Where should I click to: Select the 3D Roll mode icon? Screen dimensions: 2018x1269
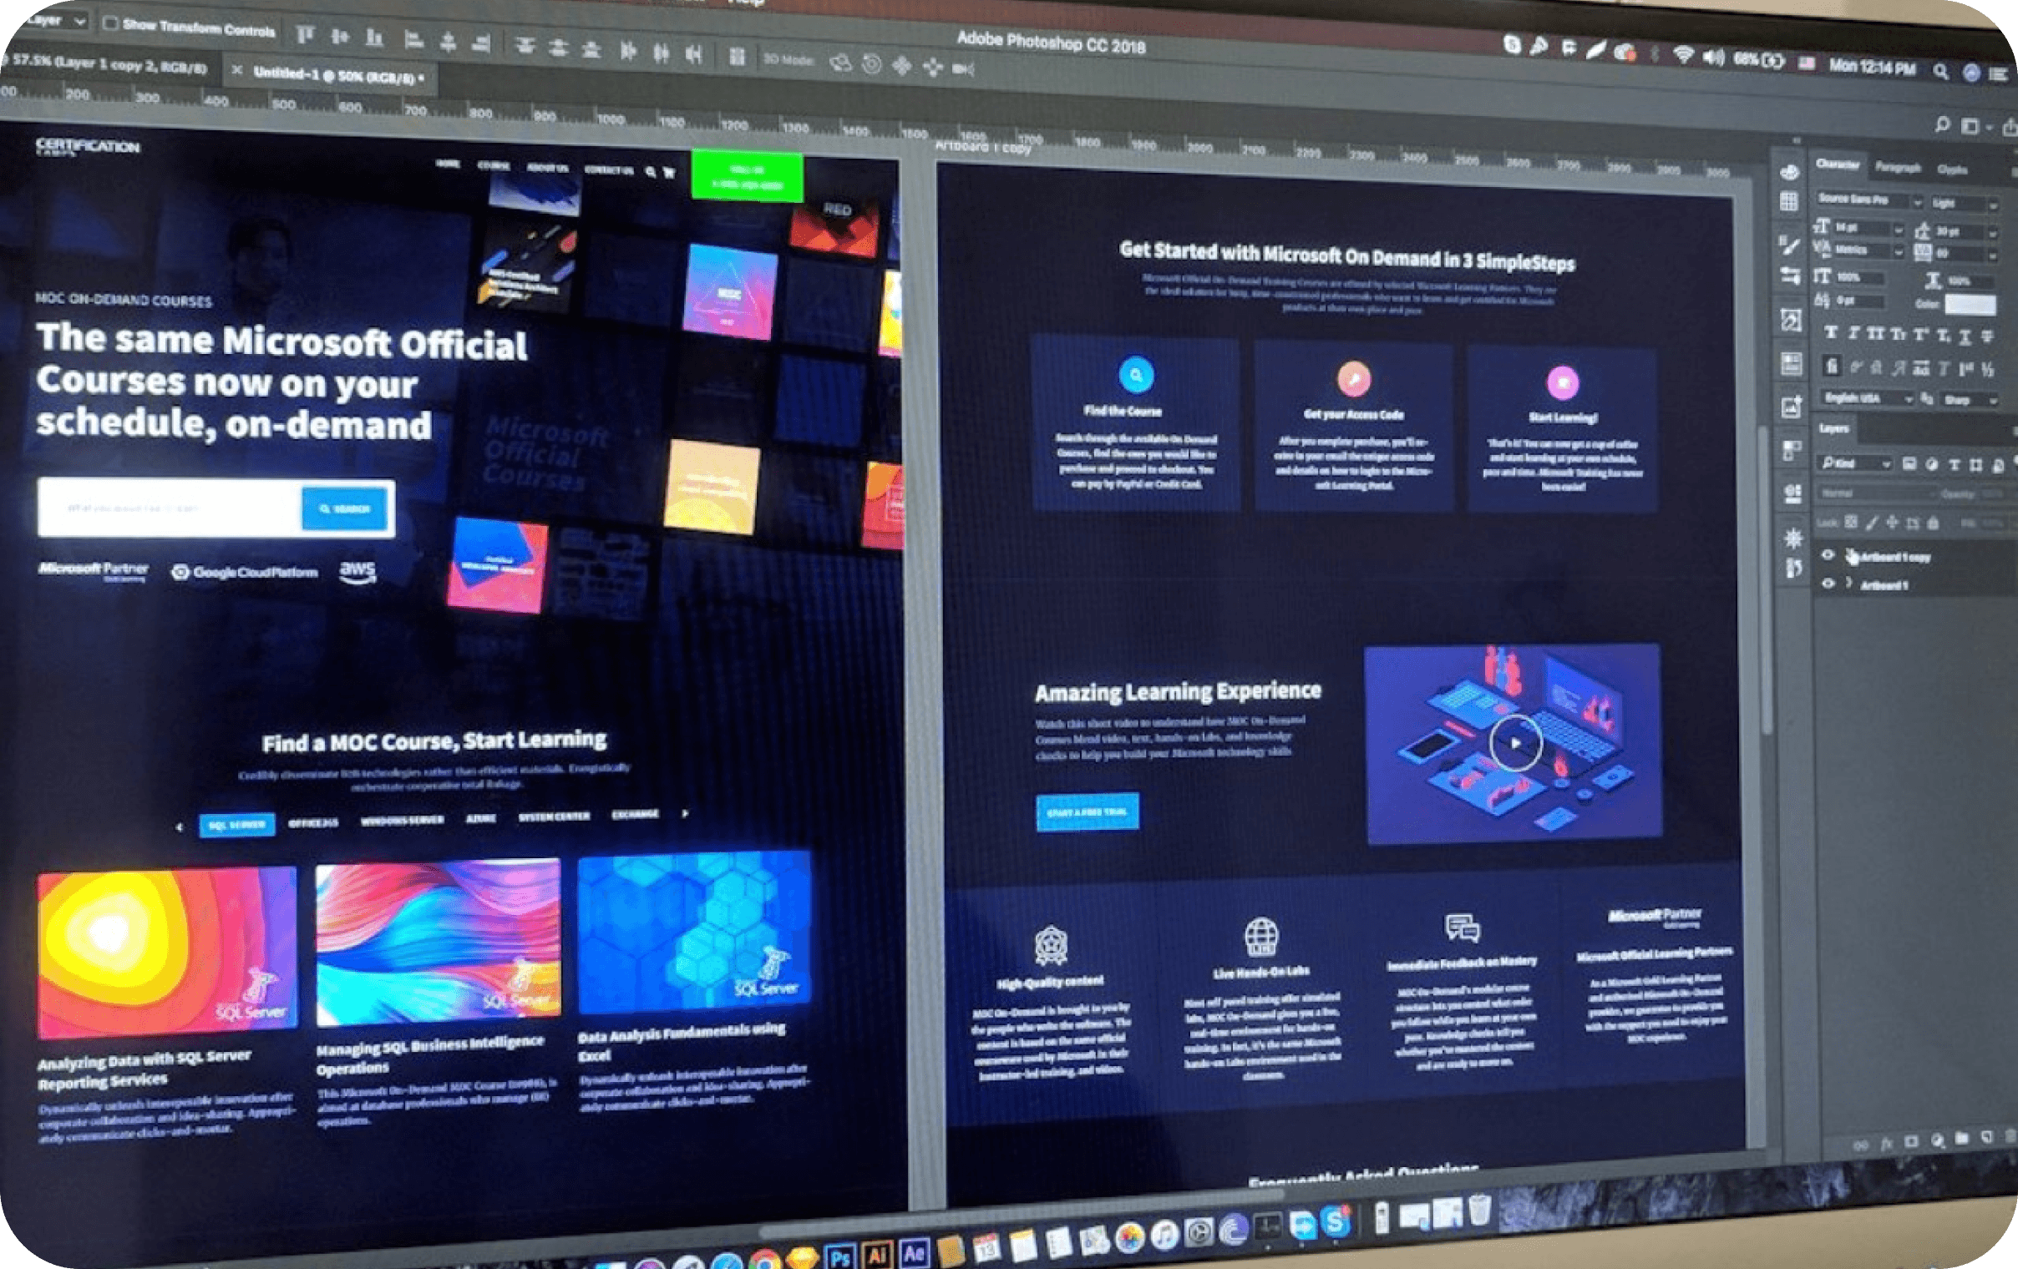pos(871,64)
